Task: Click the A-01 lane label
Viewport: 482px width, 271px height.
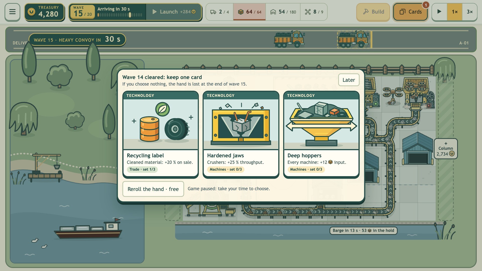Action: (464, 43)
